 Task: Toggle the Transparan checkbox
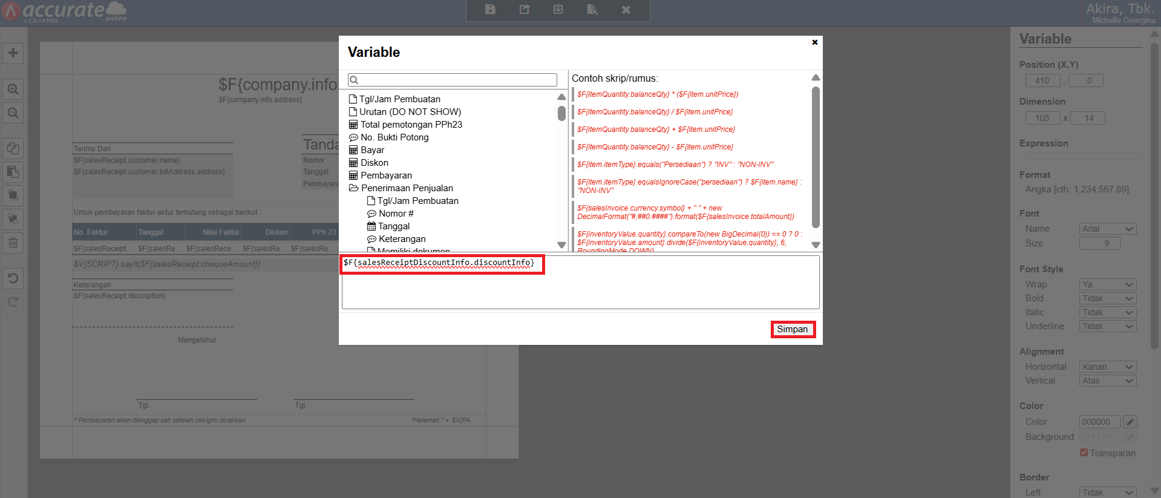1084,453
